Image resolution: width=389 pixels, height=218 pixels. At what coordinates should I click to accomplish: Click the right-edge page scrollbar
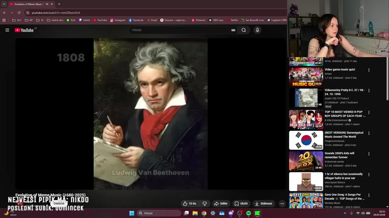click(x=387, y=79)
